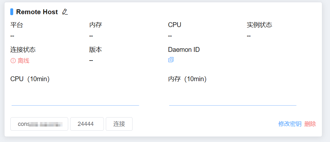330x142 pixels.
Task: Click the red 删除 link
Action: [310, 124]
